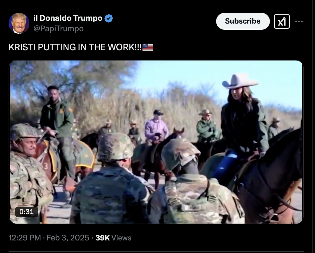This screenshot has width=315, height=253.
Task: Click the gray cowboy hat in the video
Action: point(239,81)
